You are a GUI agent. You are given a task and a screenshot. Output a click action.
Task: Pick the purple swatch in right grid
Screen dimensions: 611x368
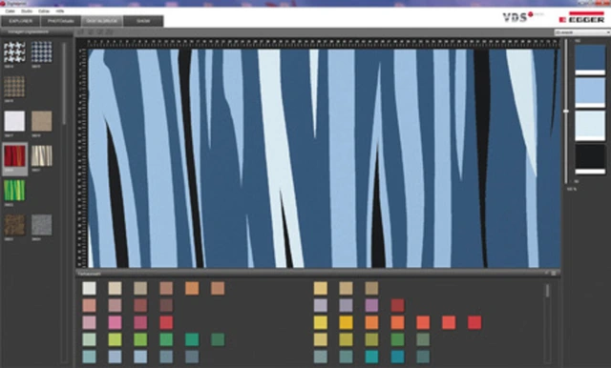tap(371, 305)
